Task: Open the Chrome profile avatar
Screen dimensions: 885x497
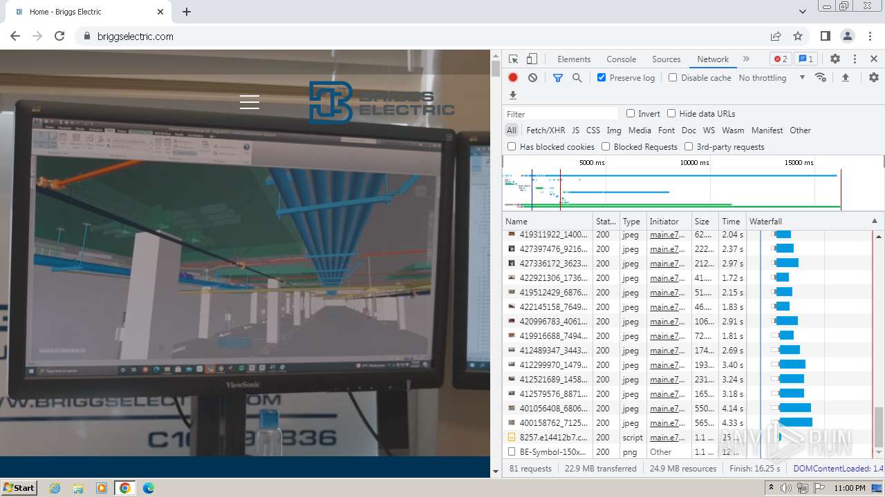Action: (x=847, y=36)
